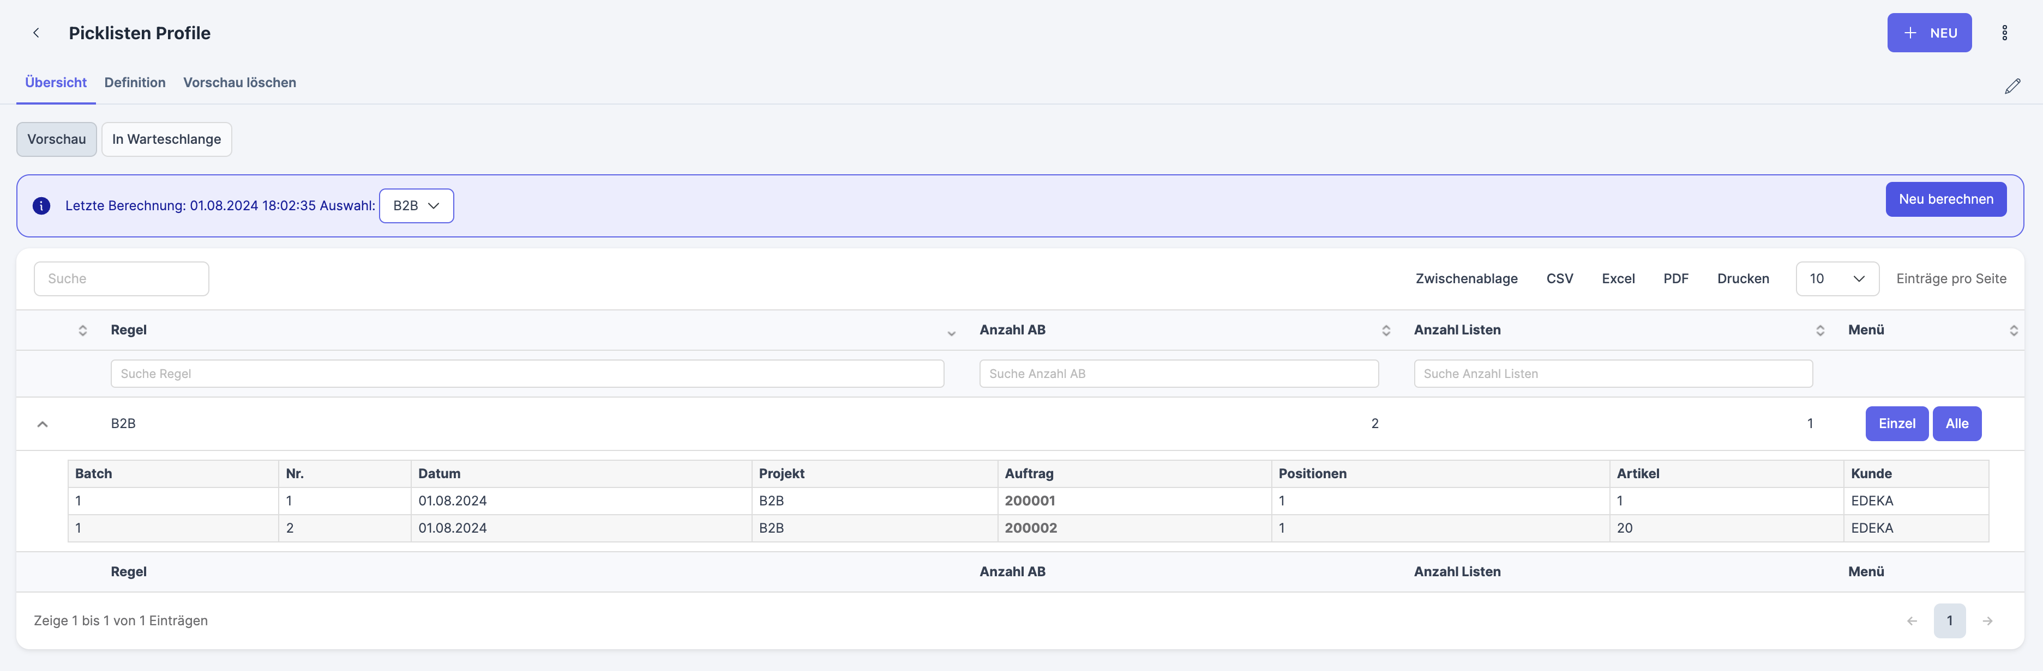
Task: Open the B2B Auswahl dropdown
Action: point(416,206)
